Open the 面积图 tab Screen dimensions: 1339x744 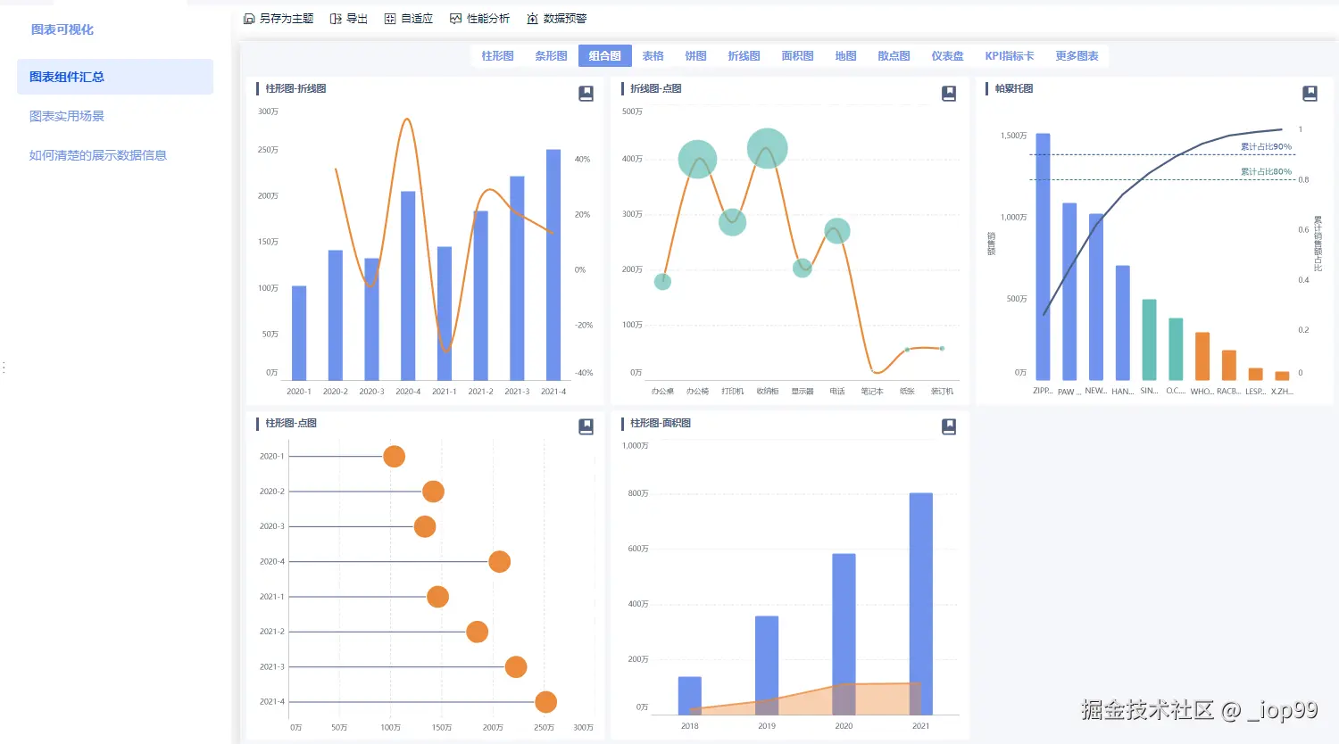798,55
